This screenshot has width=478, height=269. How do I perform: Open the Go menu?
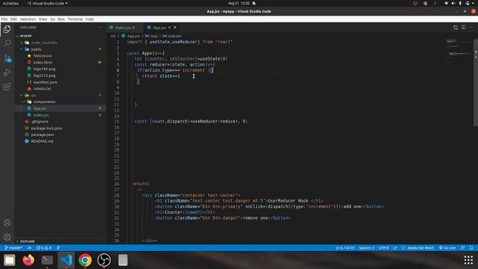tap(52, 19)
